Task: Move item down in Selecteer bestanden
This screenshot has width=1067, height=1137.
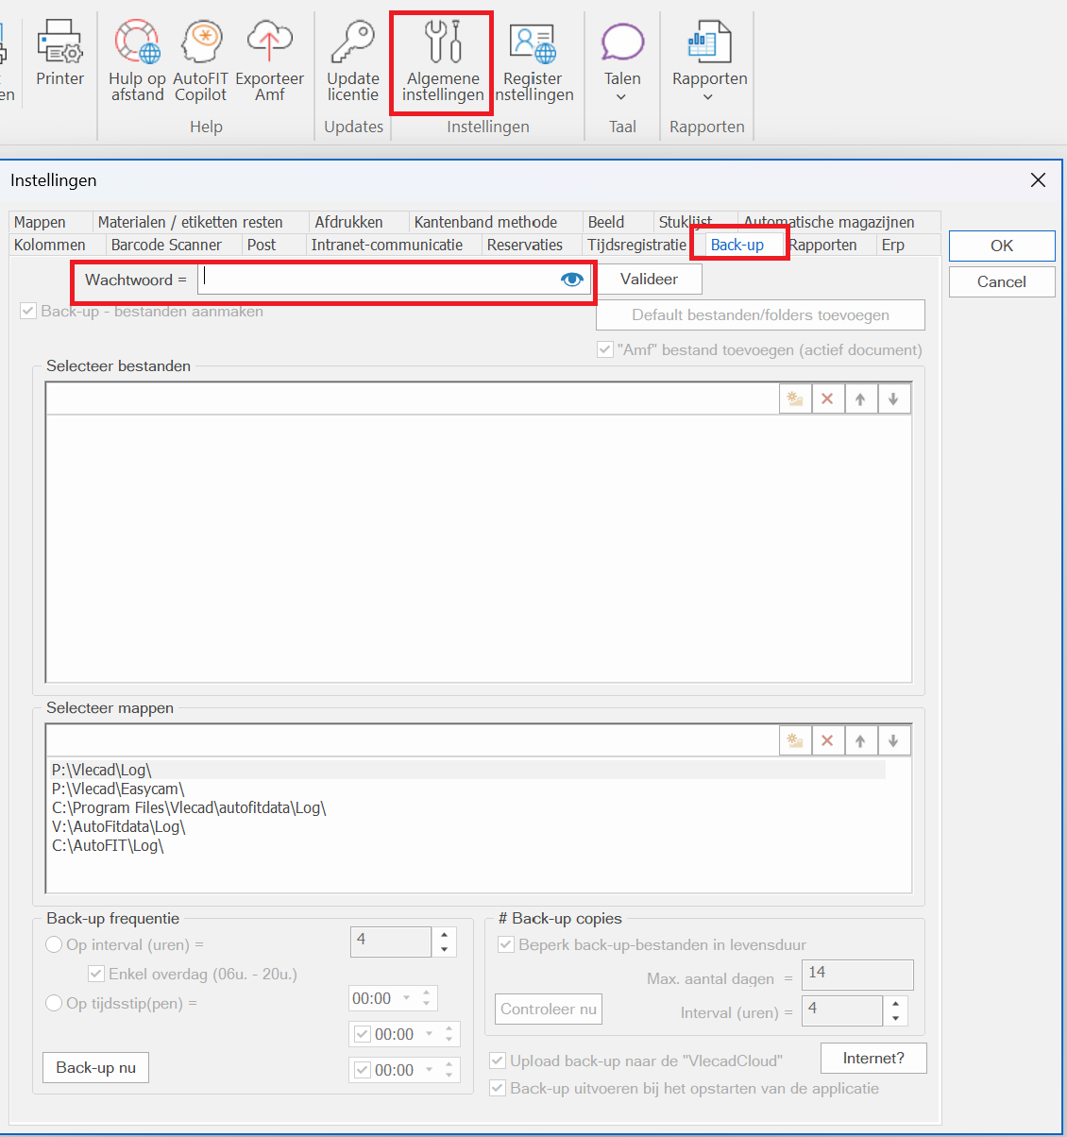Action: pos(893,399)
